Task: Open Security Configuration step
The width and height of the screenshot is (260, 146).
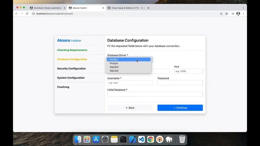Action: tap(71, 69)
